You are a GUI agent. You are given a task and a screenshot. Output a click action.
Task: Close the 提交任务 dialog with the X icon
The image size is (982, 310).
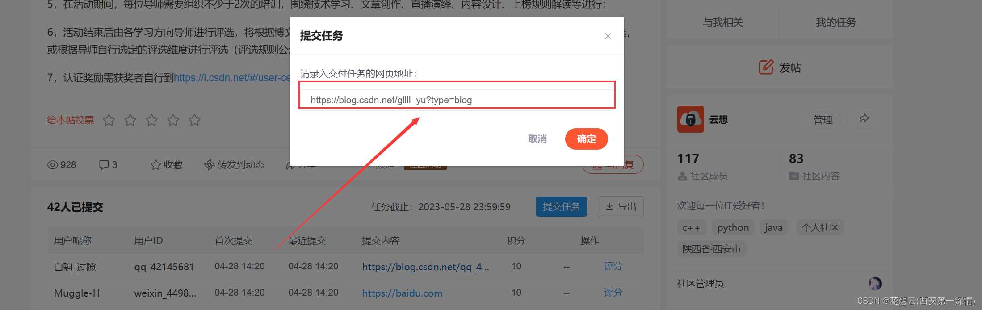pyautogui.click(x=608, y=36)
